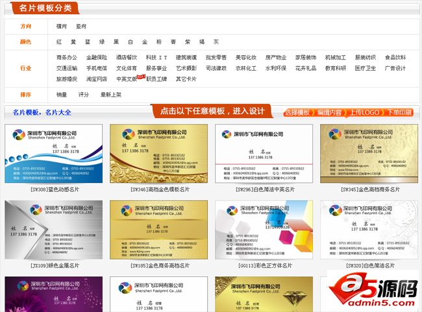Choose the 家居装饰 industry category

tap(306, 58)
